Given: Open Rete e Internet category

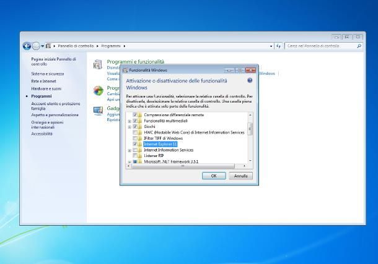Looking at the screenshot, I should point(43,81).
